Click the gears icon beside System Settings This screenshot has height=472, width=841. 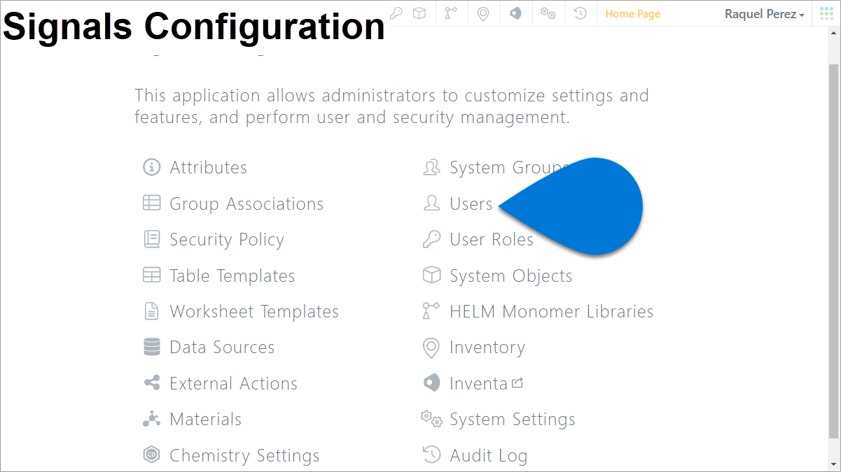[431, 420]
